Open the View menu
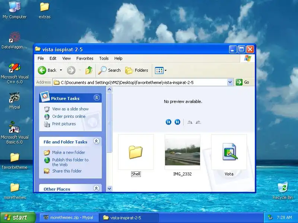This screenshot has width=298, height=223. click(x=66, y=58)
